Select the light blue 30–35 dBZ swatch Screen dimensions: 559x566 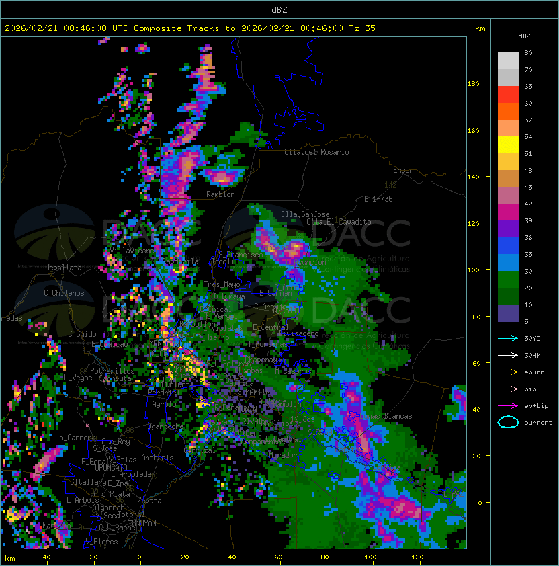tap(508, 263)
